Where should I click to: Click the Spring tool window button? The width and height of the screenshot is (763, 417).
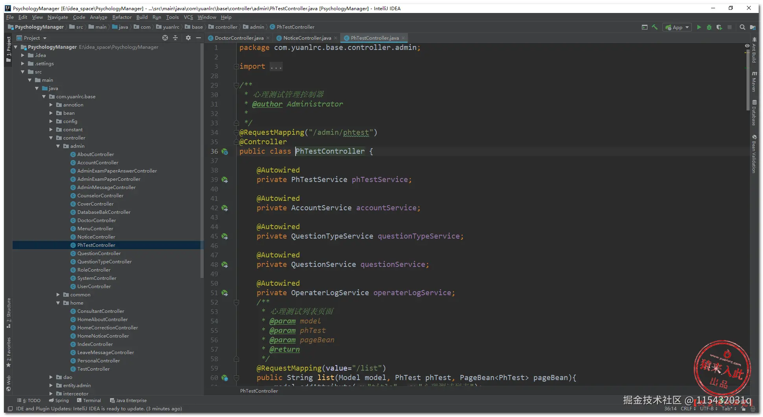(x=59, y=400)
